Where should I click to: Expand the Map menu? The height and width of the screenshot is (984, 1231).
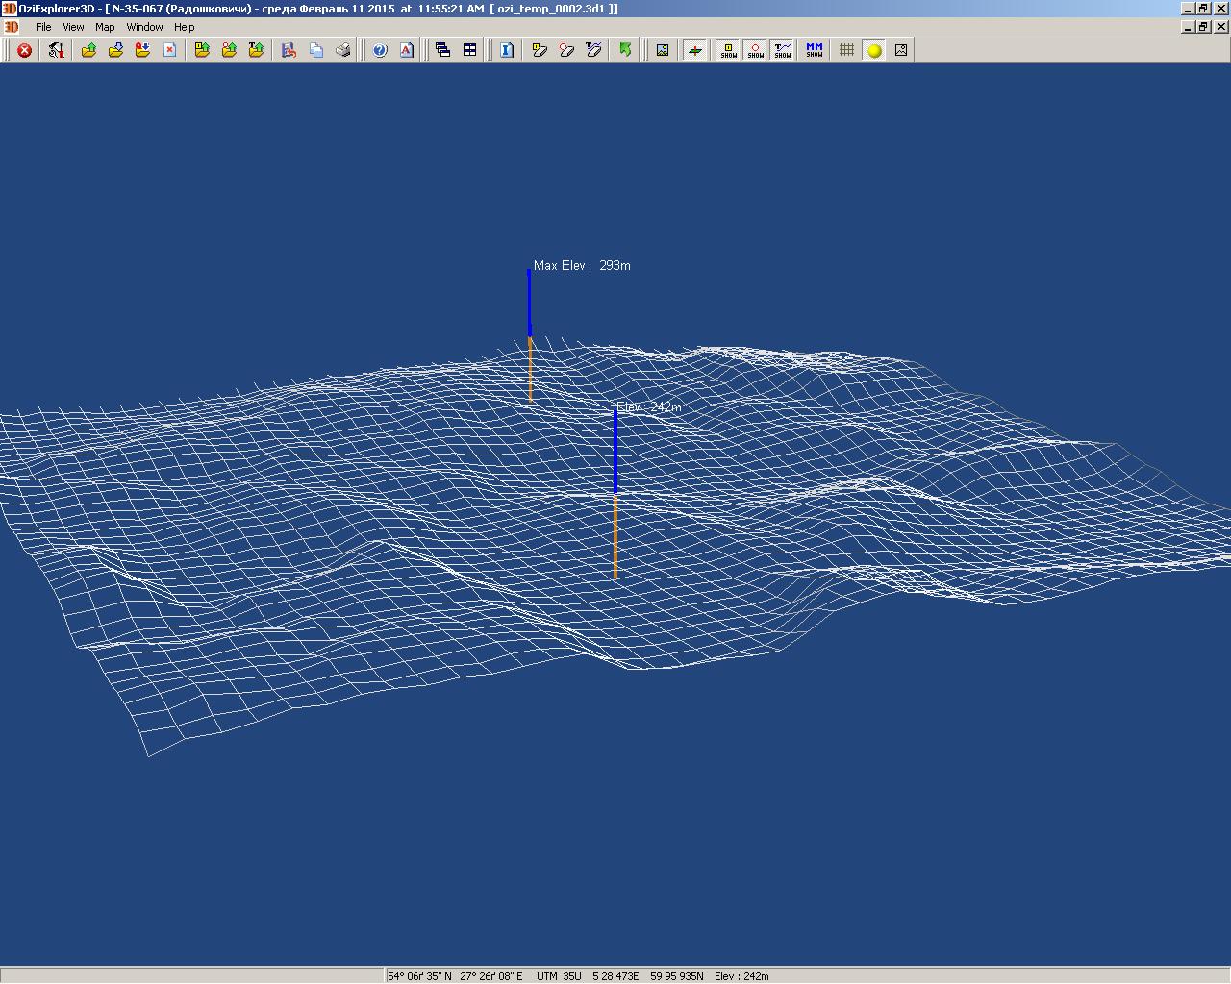(105, 27)
